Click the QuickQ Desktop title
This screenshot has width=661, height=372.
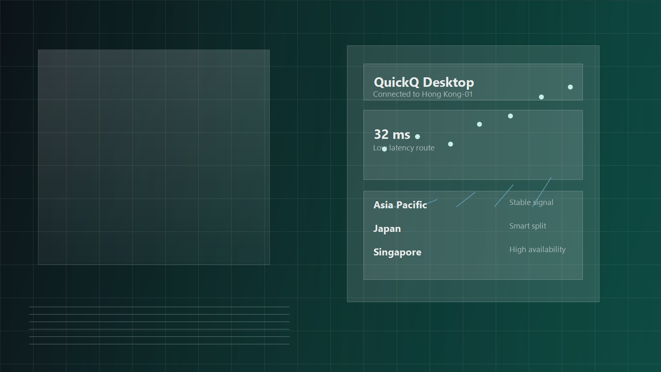click(x=424, y=82)
